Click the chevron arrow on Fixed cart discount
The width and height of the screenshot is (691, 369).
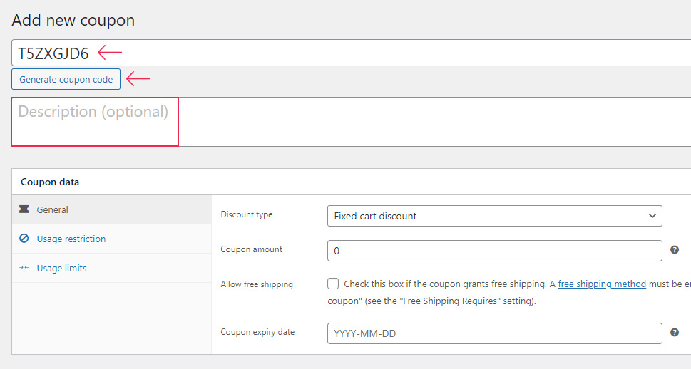[652, 216]
